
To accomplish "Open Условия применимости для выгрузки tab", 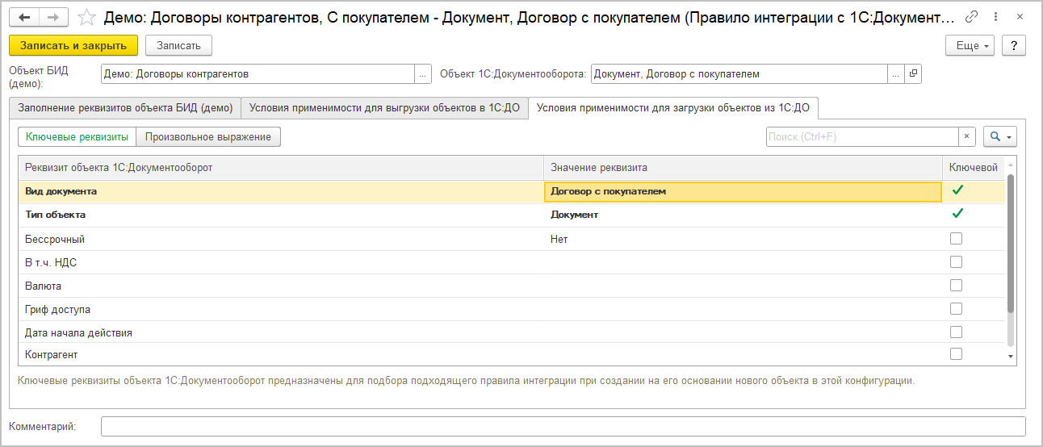I will [x=384, y=107].
